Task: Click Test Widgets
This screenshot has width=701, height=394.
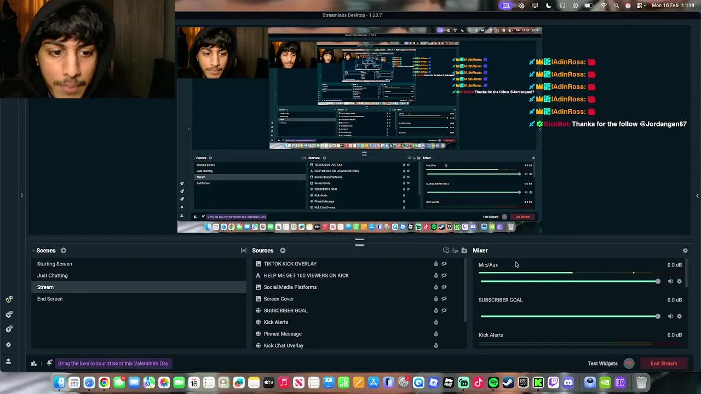Action: (602, 363)
